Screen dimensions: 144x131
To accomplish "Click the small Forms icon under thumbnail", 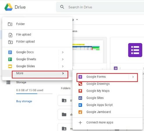I will point(115,68).
